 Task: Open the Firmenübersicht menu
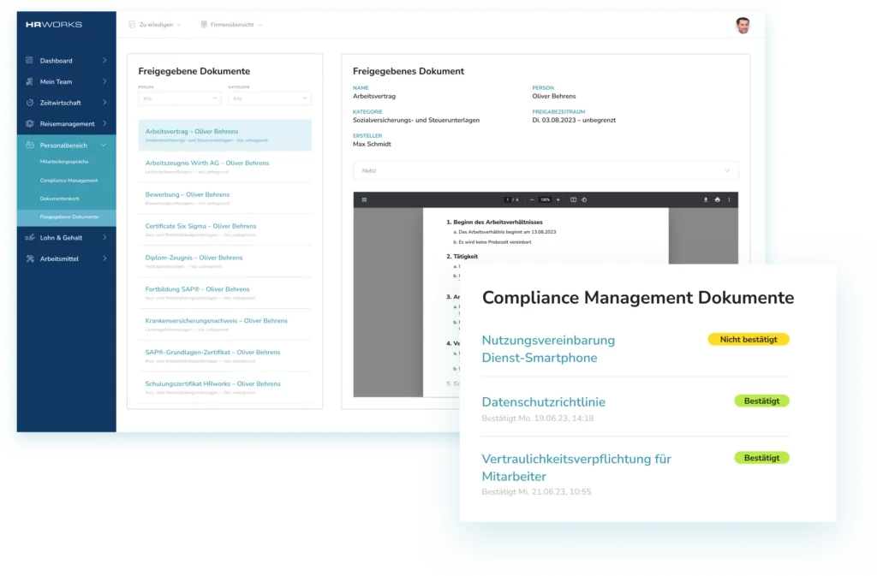(230, 25)
